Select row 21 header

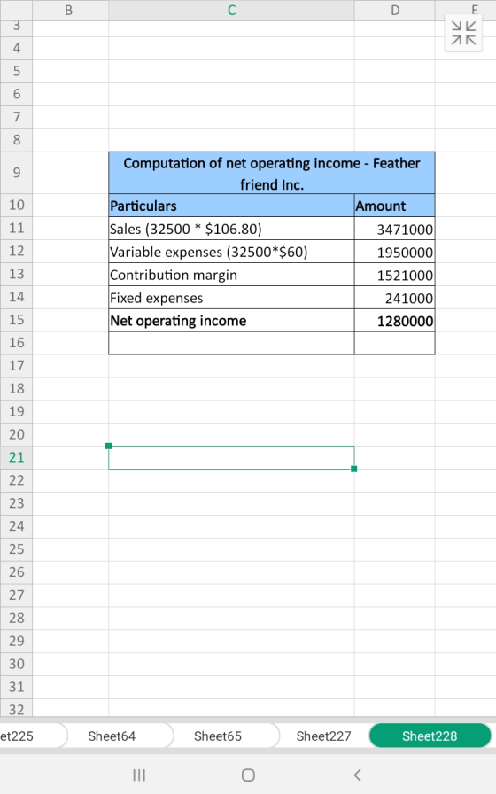click(16, 458)
